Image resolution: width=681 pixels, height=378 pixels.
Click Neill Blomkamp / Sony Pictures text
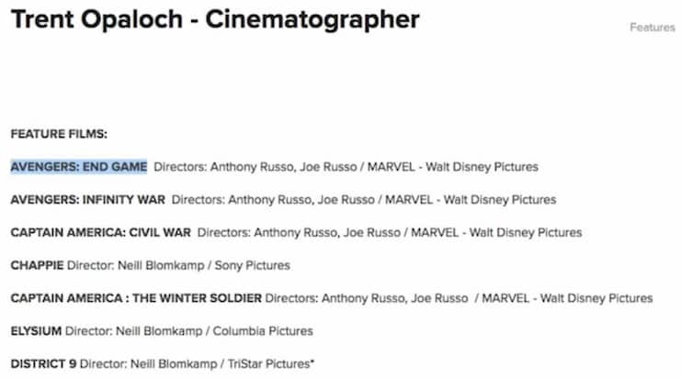pos(204,265)
